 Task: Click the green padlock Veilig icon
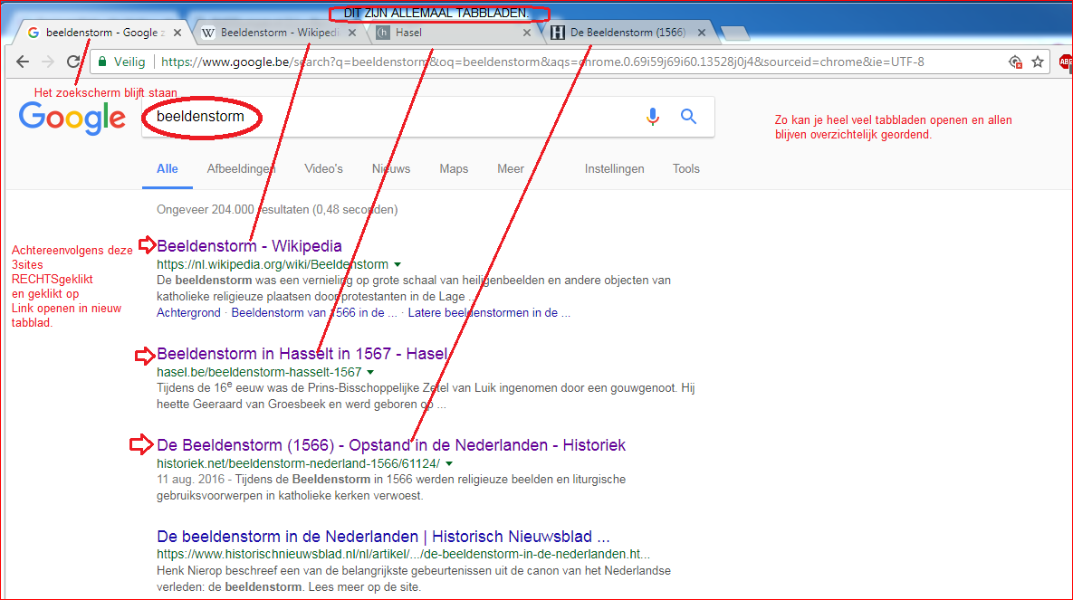pos(102,62)
